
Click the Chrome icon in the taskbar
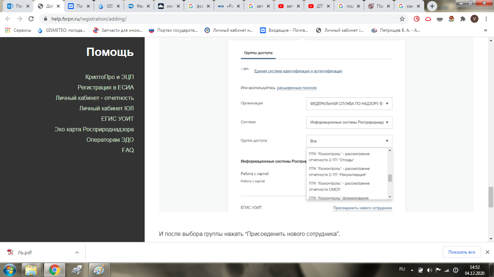(x=54, y=270)
